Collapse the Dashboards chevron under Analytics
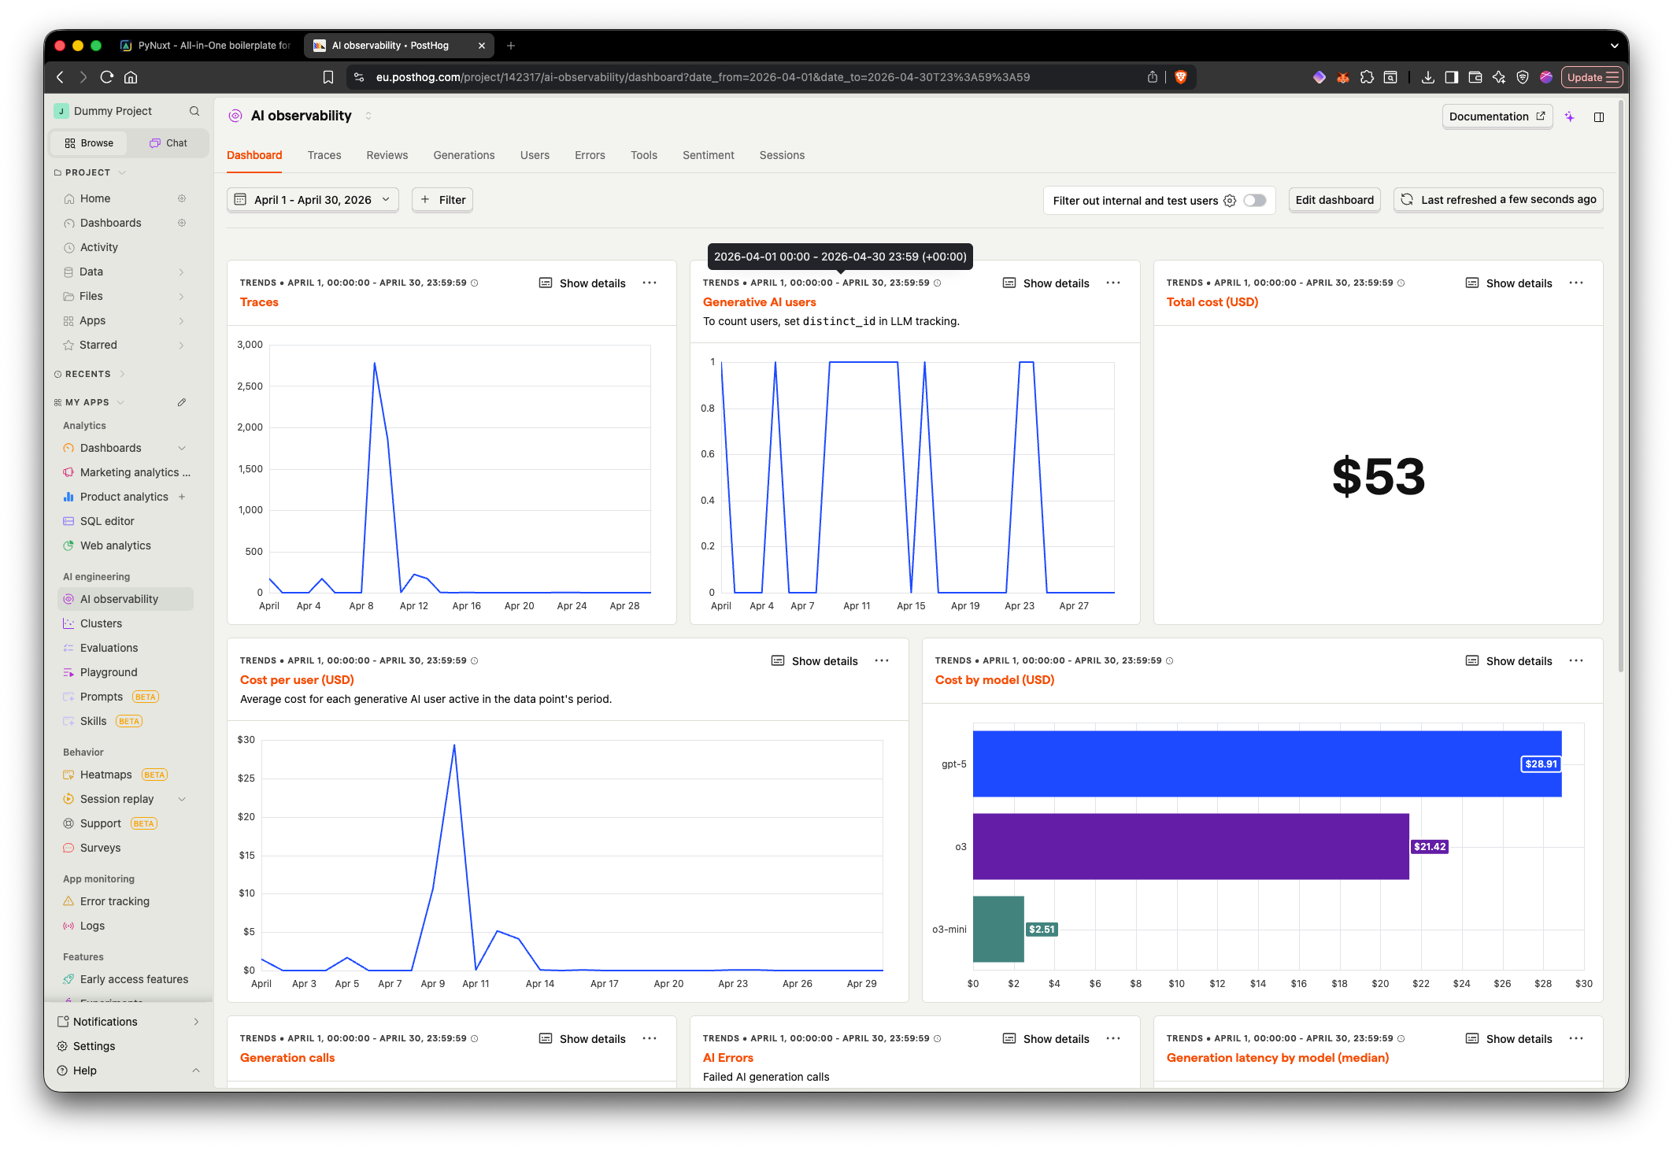1673x1150 pixels. tap(182, 448)
